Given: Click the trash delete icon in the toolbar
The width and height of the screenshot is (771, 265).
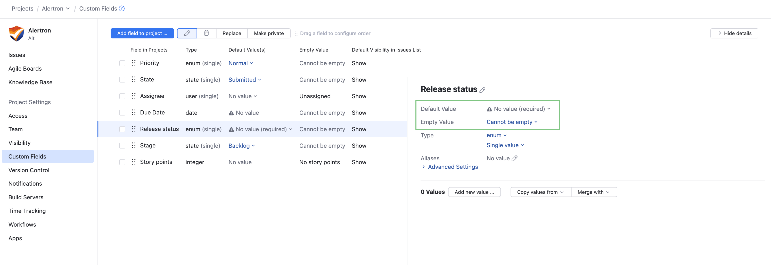Looking at the screenshot, I should pyautogui.click(x=206, y=33).
